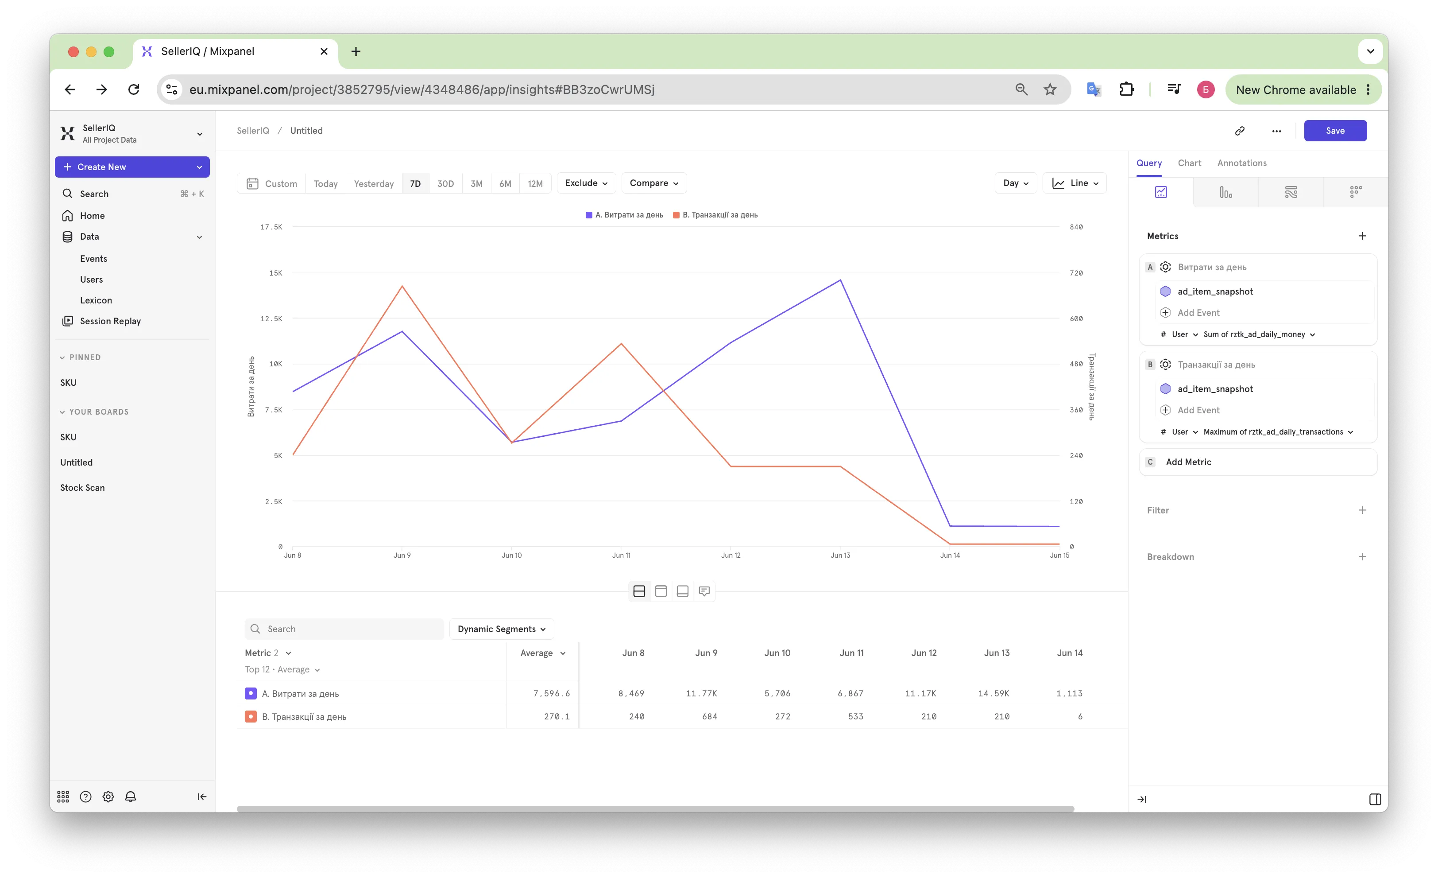
Task: Toggle series B Транзакції за день visibility checkbox
Action: coord(251,716)
